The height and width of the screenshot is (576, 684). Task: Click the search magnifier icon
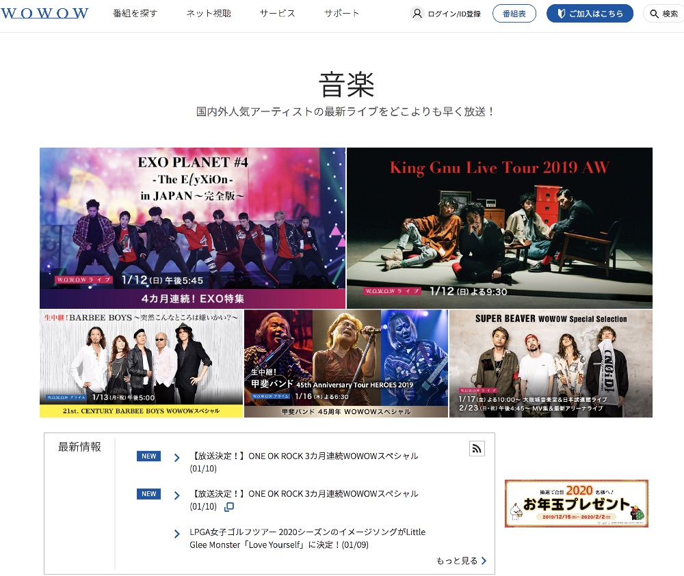tap(654, 14)
